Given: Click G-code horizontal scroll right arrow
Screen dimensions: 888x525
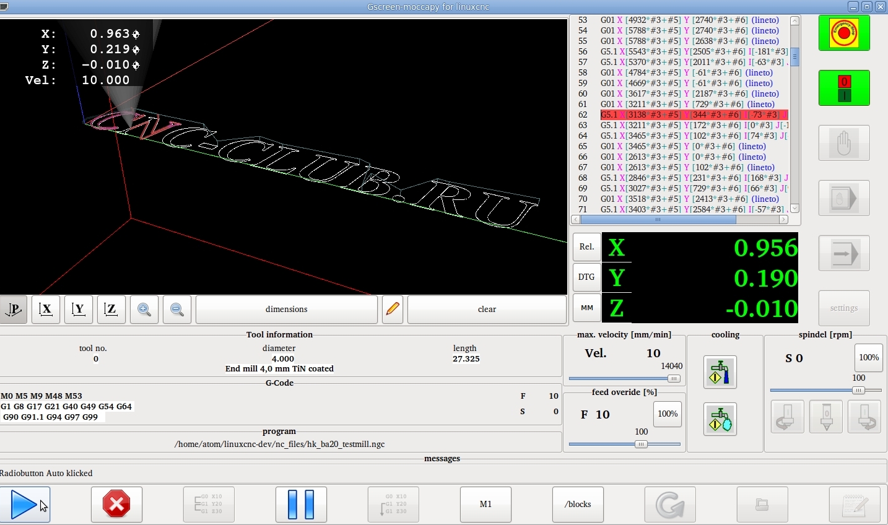Looking at the screenshot, I should [784, 220].
